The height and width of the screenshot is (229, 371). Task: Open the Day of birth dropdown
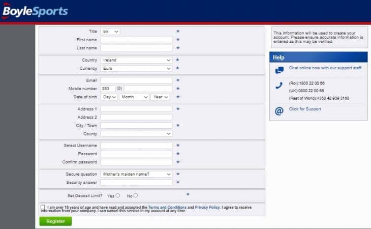(109, 97)
